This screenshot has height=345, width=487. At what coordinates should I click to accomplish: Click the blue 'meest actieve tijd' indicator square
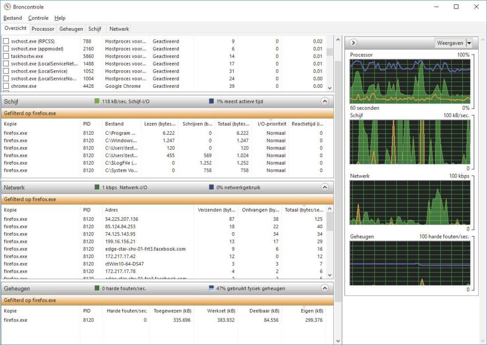pos(211,101)
